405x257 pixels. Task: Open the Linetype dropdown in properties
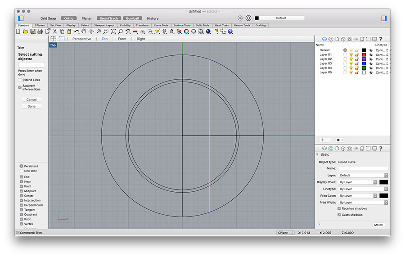(x=363, y=189)
